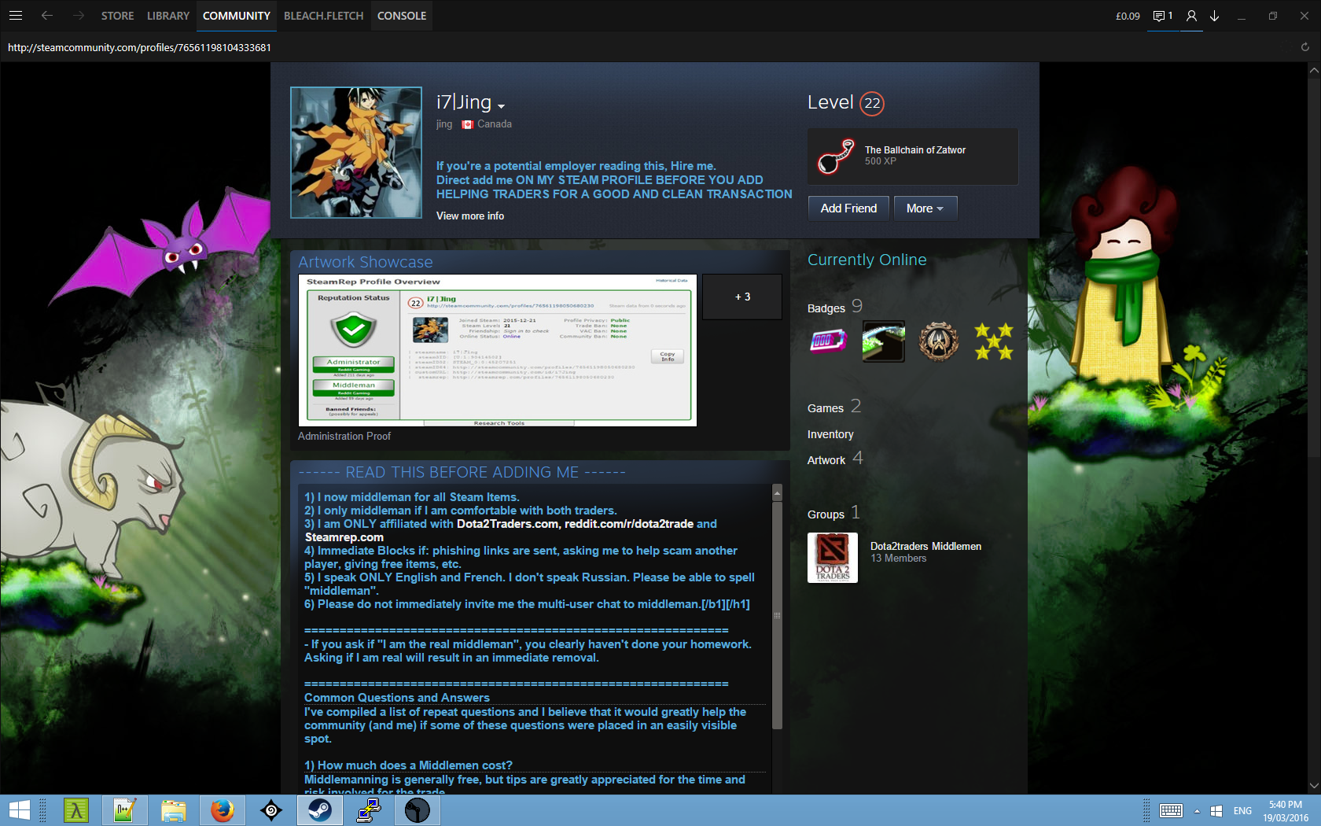Open the hamburger menu icon
Image resolution: width=1321 pixels, height=826 pixels.
pos(16,16)
